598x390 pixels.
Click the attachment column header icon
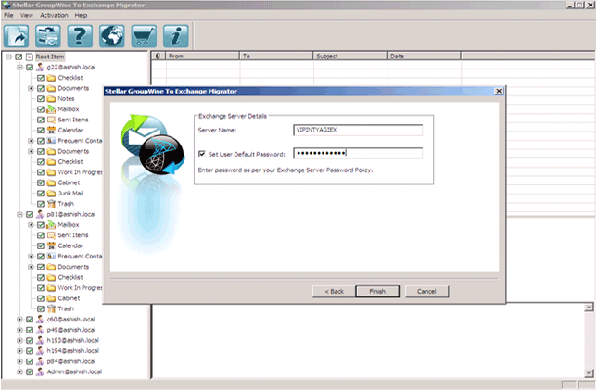coord(158,56)
